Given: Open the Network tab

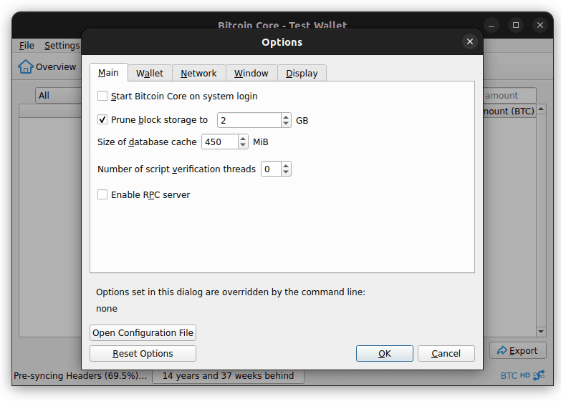Looking at the screenshot, I should [x=198, y=73].
